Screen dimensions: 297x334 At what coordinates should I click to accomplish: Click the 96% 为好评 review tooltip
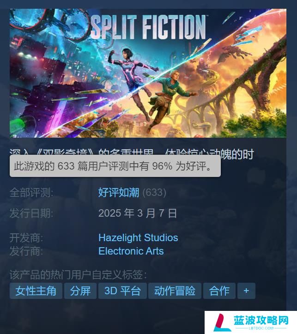tap(115, 166)
